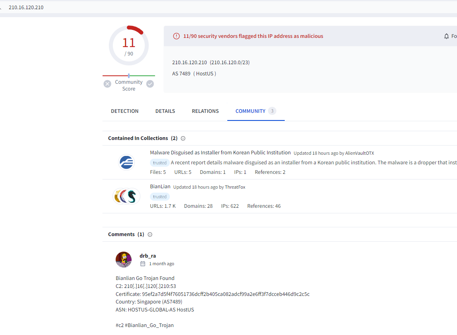Click the follow bell icon

point(446,36)
